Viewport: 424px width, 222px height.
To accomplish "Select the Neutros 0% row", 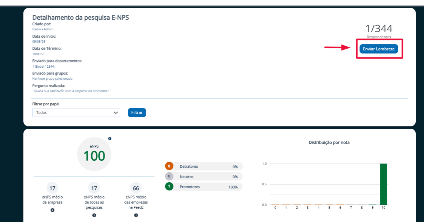I will pyautogui.click(x=204, y=177).
